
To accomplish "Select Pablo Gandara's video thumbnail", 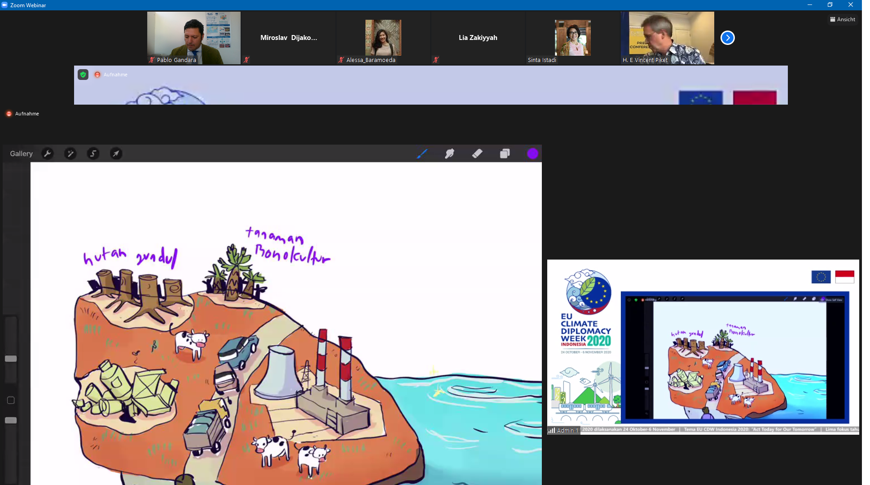I will [193, 38].
